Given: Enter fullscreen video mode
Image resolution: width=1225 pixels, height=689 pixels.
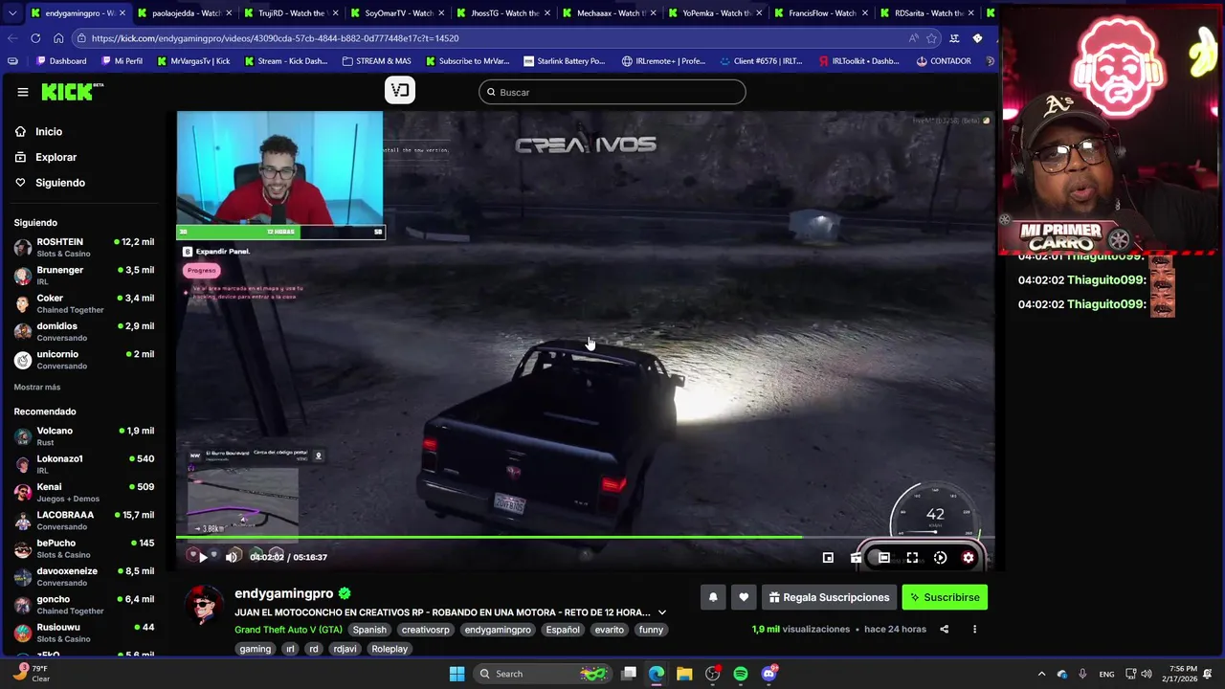Looking at the screenshot, I should pyautogui.click(x=912, y=558).
